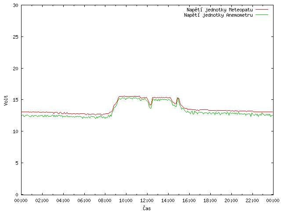Click the 'Čas' x-axis title
This screenshot has height=211, width=281.
[147, 208]
